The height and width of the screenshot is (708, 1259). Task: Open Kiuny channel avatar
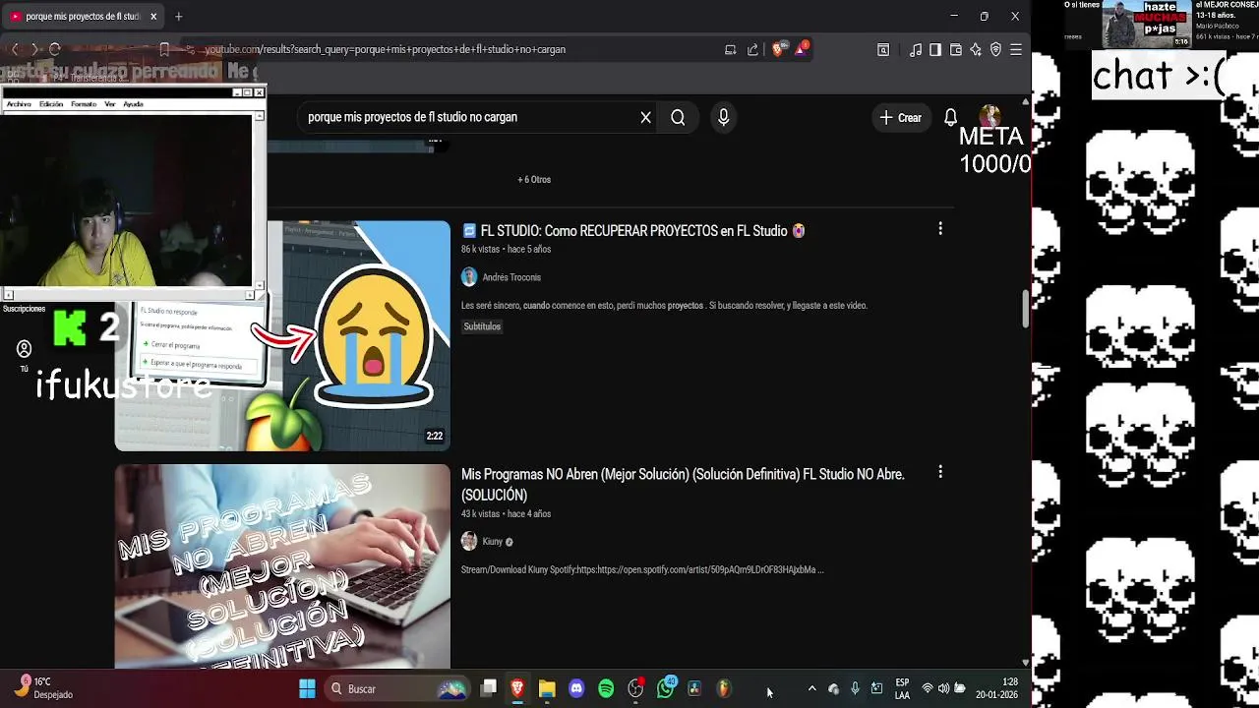(x=469, y=541)
